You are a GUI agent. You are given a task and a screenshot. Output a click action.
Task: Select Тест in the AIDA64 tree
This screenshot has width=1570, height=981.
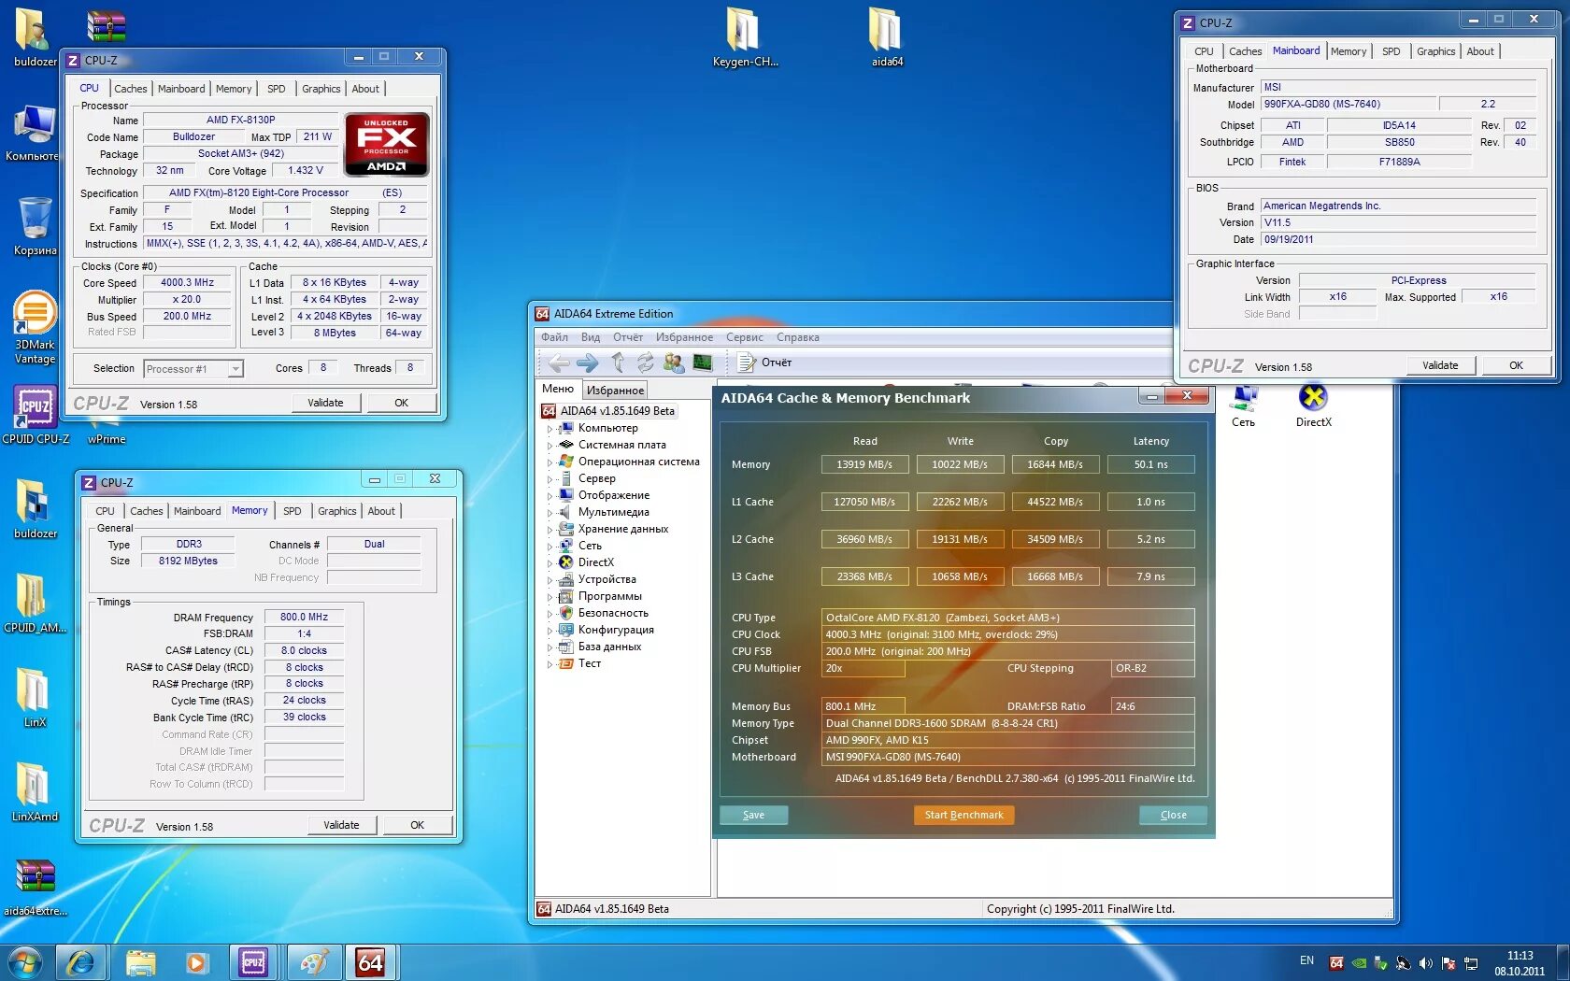tap(590, 663)
